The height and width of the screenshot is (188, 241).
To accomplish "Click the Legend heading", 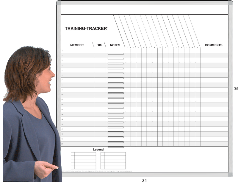I will coord(98,150).
